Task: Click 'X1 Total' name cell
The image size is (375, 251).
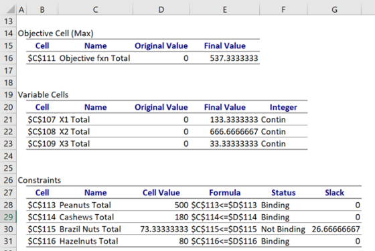Action: [74, 120]
